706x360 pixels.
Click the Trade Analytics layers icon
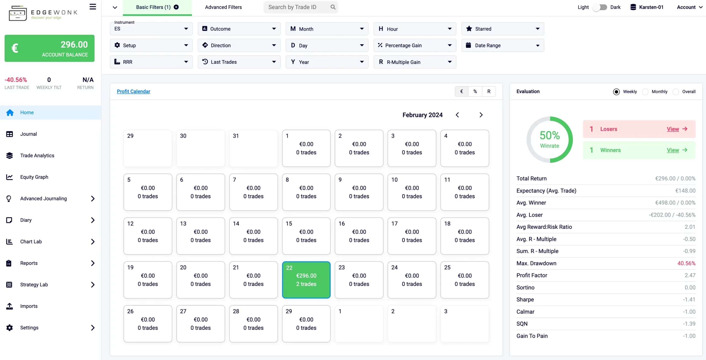pyautogui.click(x=9, y=156)
